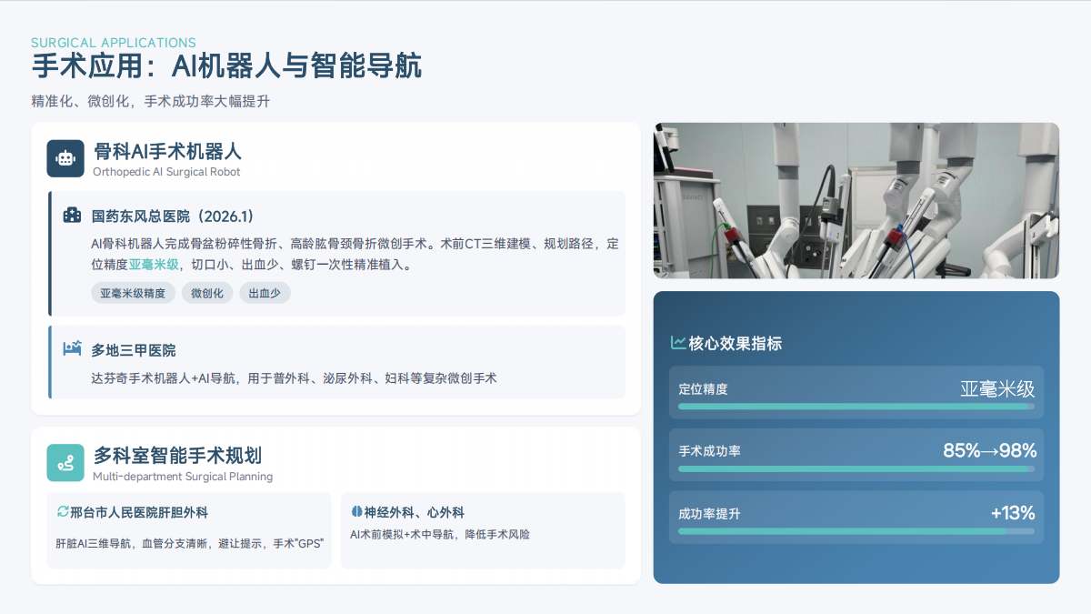
Task: Select the 出血少 tag
Action: click(265, 293)
